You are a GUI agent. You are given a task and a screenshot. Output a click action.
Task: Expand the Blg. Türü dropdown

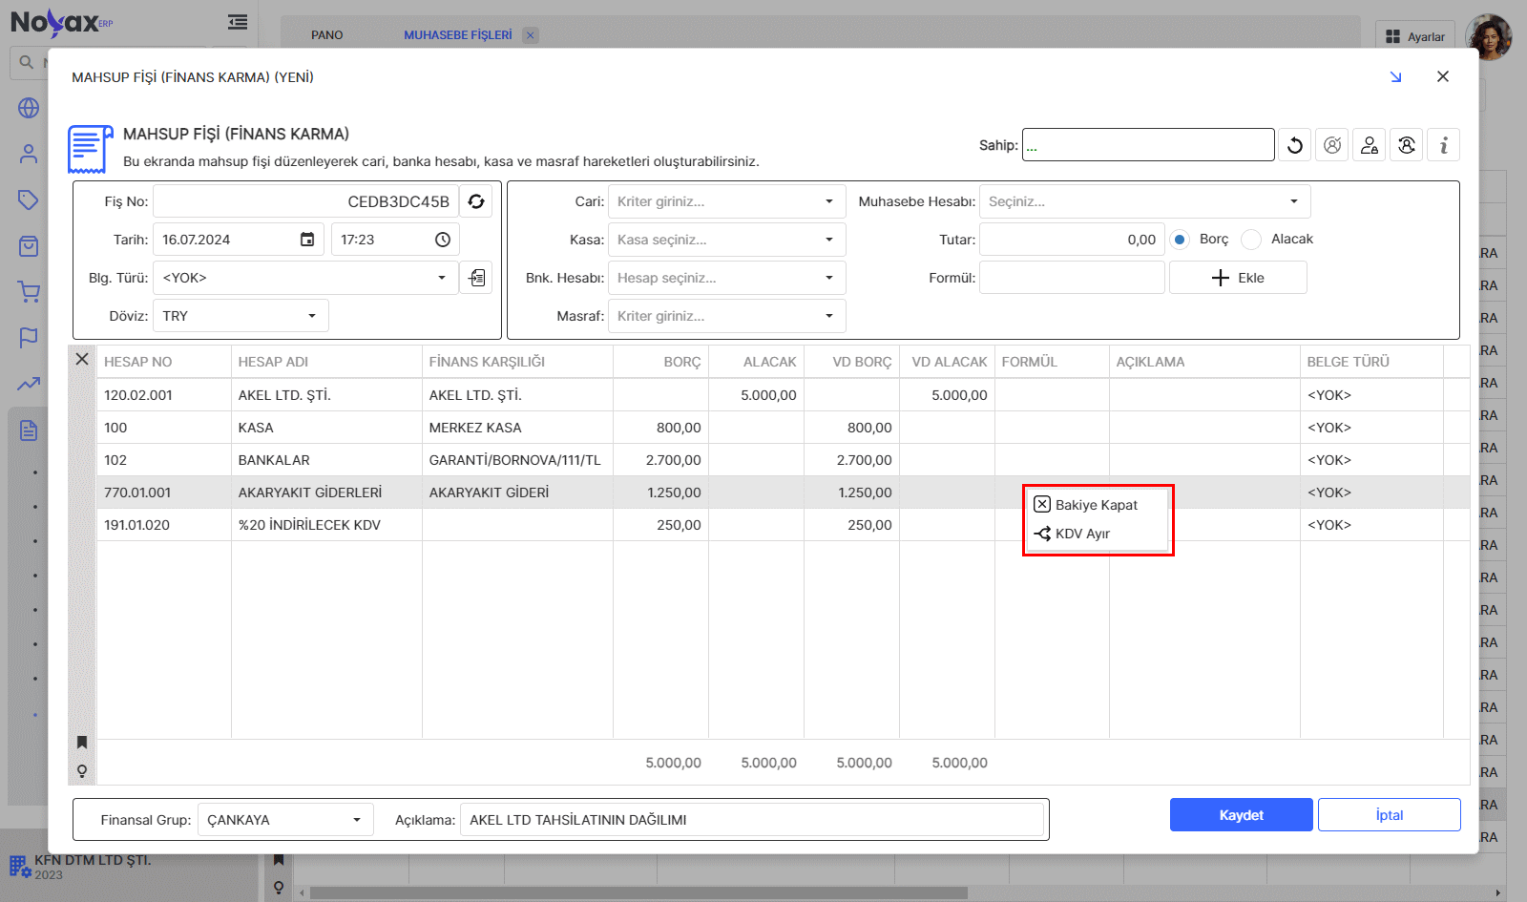pos(442,278)
